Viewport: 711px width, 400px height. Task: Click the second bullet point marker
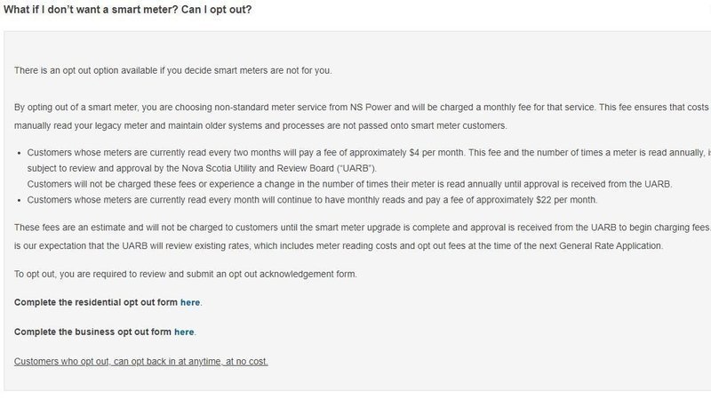pyautogui.click(x=18, y=199)
